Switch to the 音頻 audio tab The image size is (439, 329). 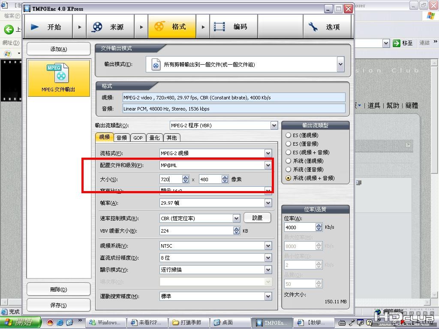coord(121,138)
